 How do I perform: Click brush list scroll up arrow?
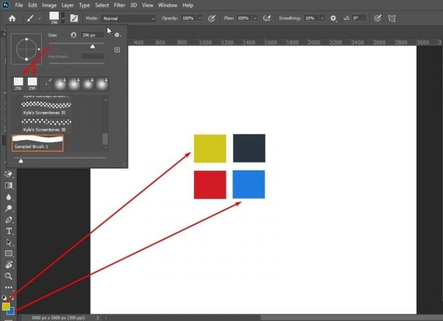tap(106, 100)
